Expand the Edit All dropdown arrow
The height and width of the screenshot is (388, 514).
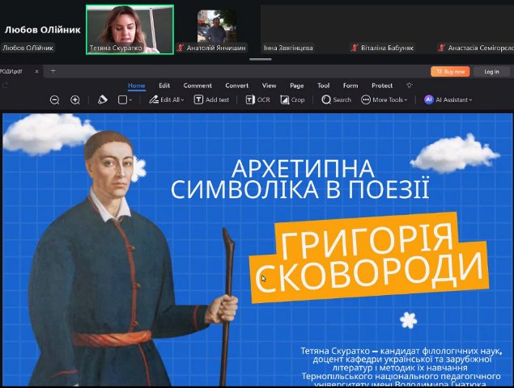[183, 100]
